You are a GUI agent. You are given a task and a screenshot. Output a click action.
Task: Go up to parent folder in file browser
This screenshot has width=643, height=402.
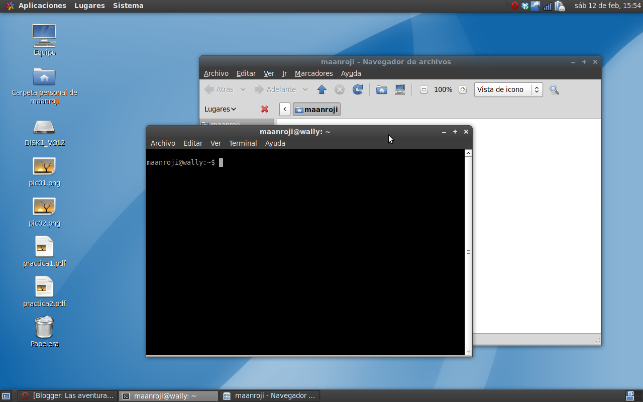(322, 89)
